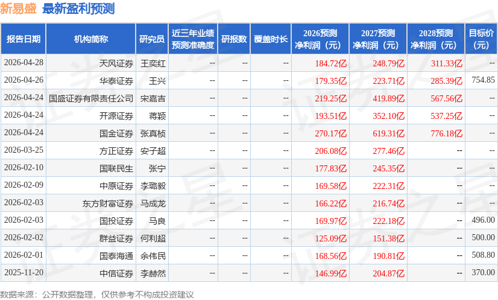The height and width of the screenshot is (300, 498).
Task: Click target price 508.80
Action: (x=483, y=255)
